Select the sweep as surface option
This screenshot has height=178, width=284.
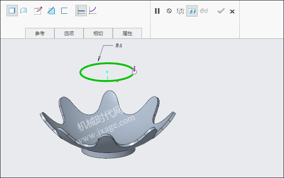click(24, 11)
